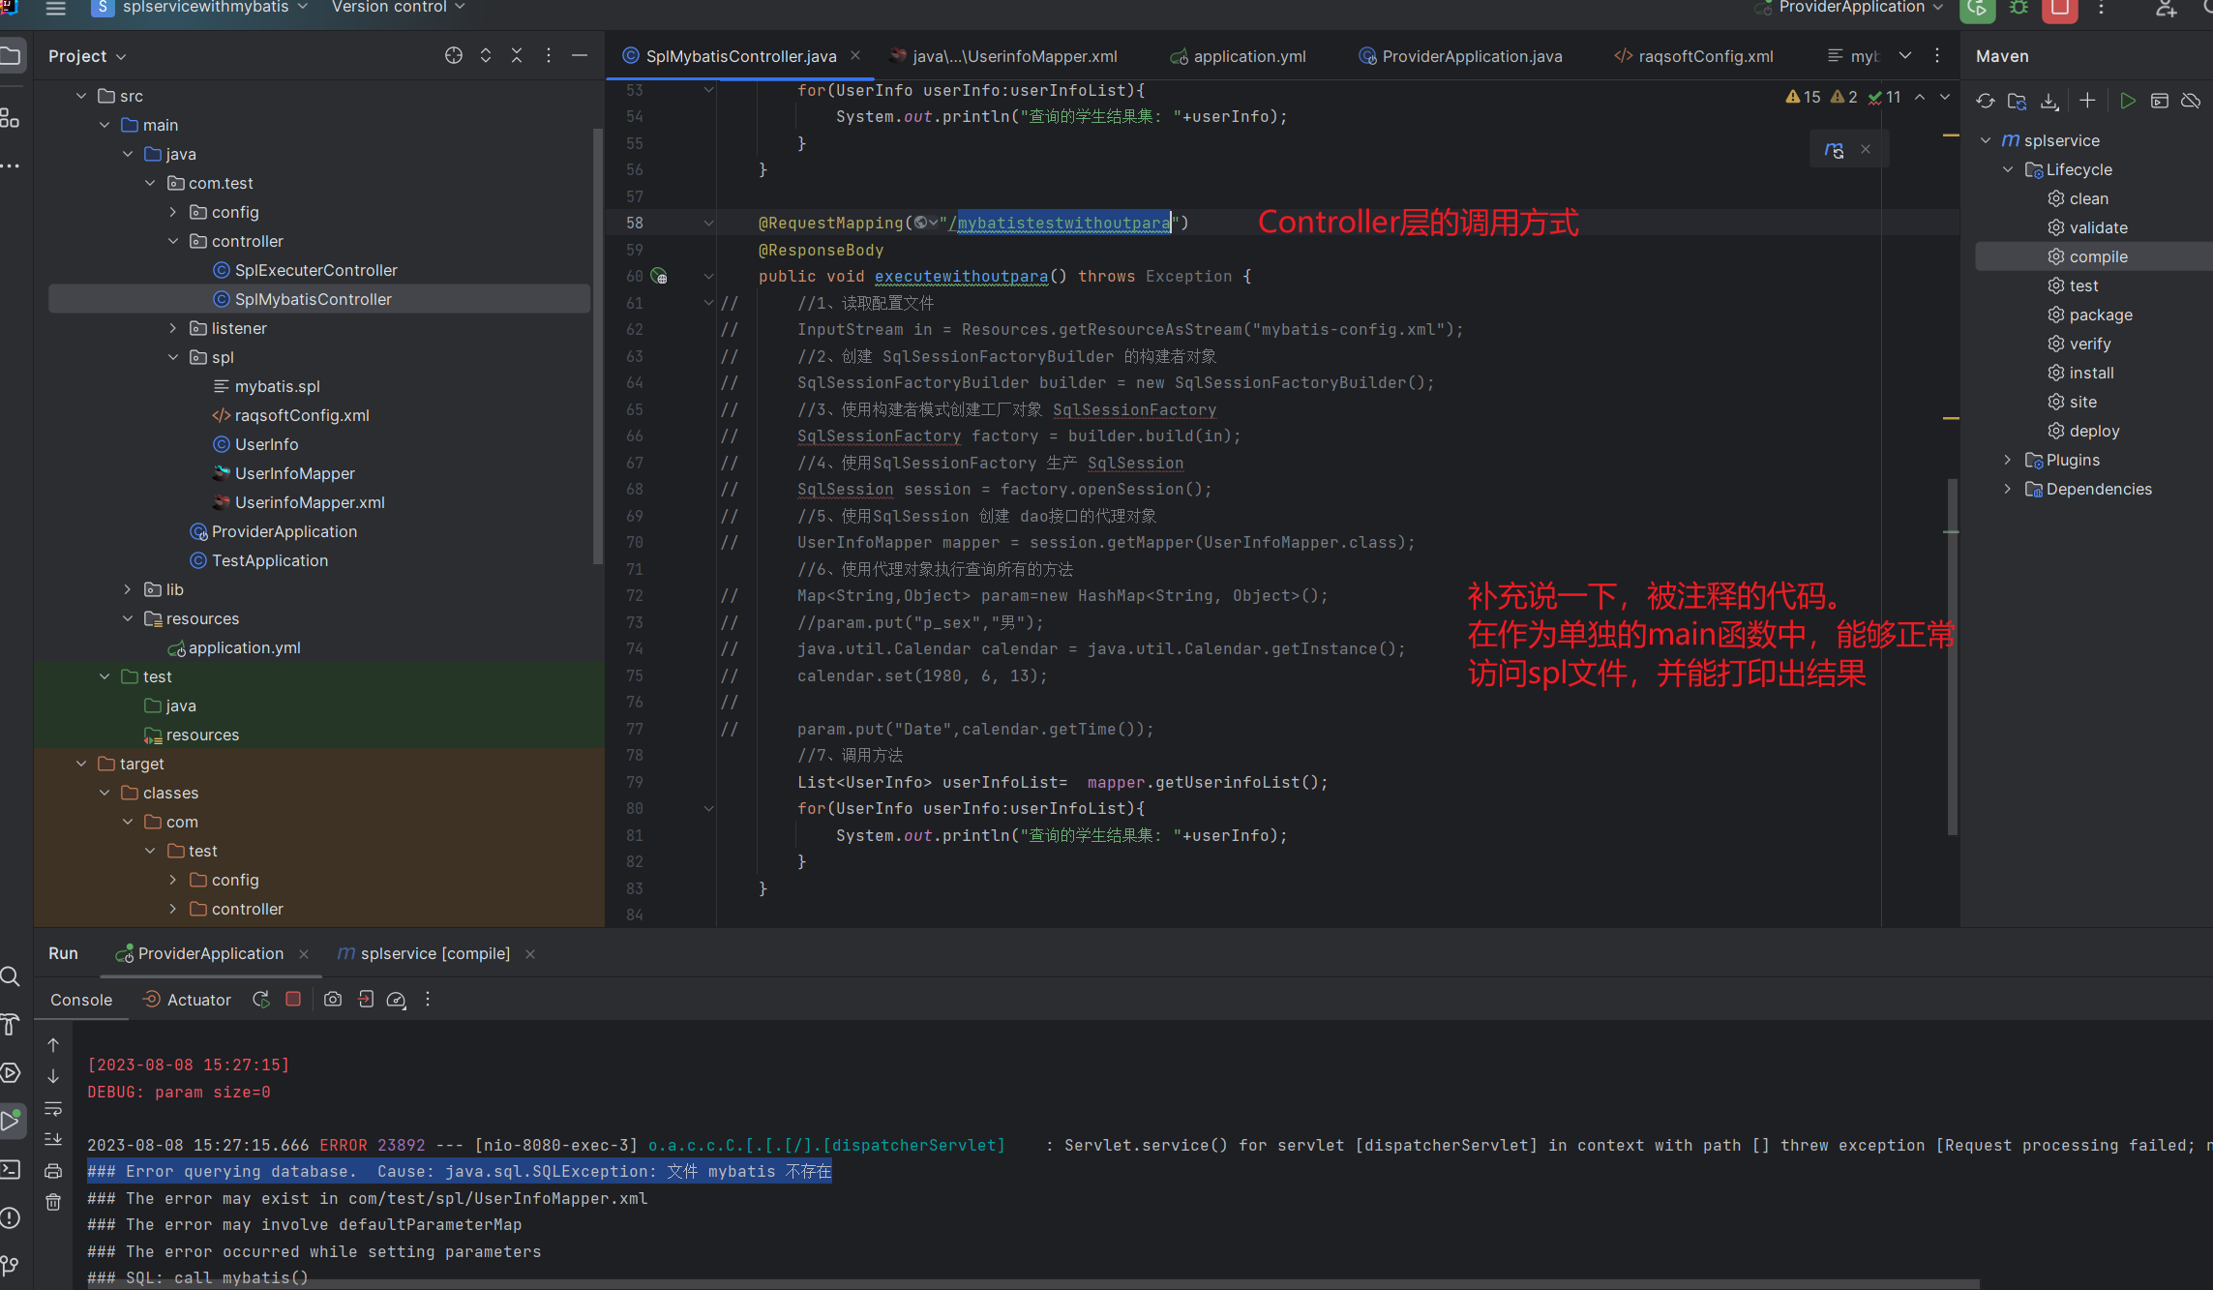Switch to the application.yml editor tab
2213x1290 pixels.
tap(1248, 56)
